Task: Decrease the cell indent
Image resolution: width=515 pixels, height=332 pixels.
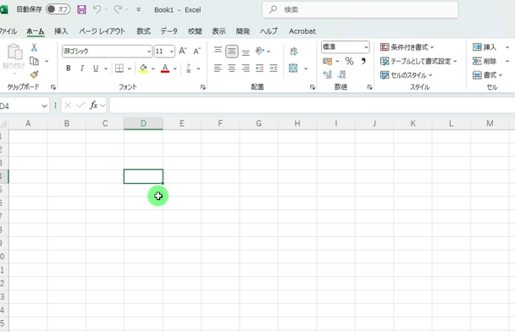Action: (260, 69)
